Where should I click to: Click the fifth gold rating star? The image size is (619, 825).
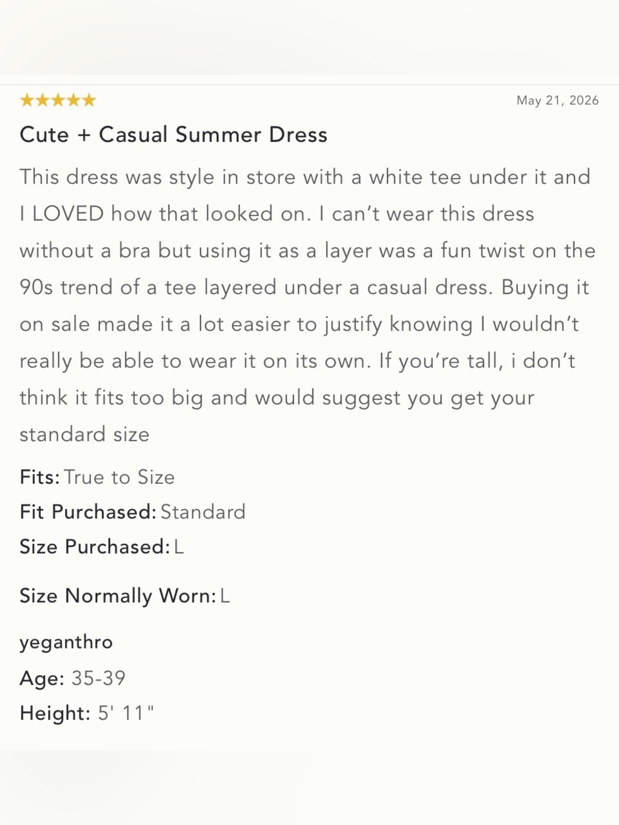click(x=89, y=100)
